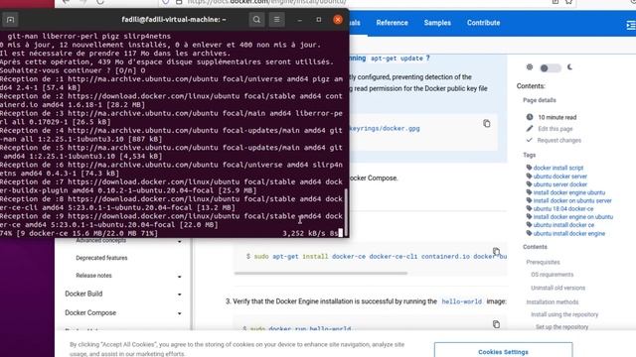The width and height of the screenshot is (636, 357).
Task: Switch to the Reference nav tab
Action: point(392,23)
